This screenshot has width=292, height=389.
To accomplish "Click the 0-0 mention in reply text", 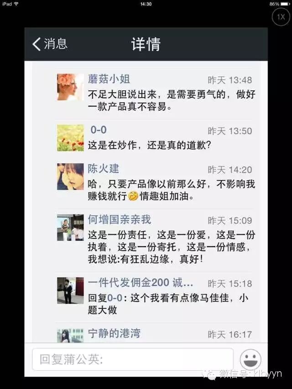I will click(x=115, y=297).
